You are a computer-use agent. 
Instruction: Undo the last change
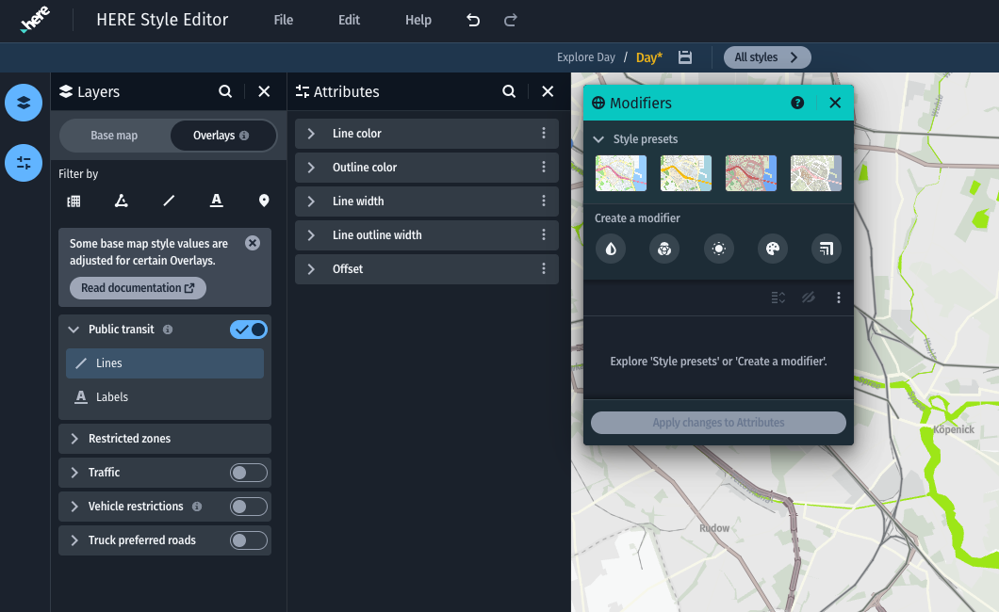[x=473, y=21]
